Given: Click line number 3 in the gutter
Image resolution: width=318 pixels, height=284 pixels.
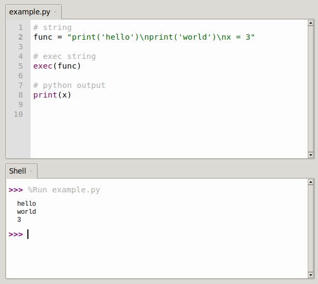Looking at the screenshot, I should tap(20, 47).
